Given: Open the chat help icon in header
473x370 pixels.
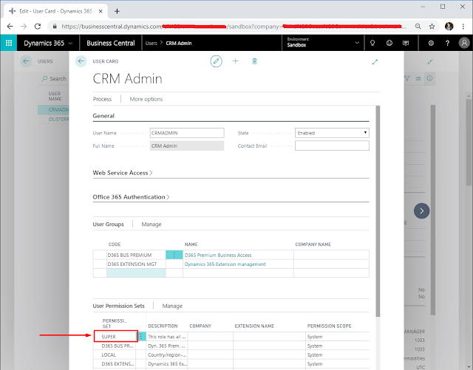Looking at the screenshot, I should pyautogui.click(x=406, y=43).
